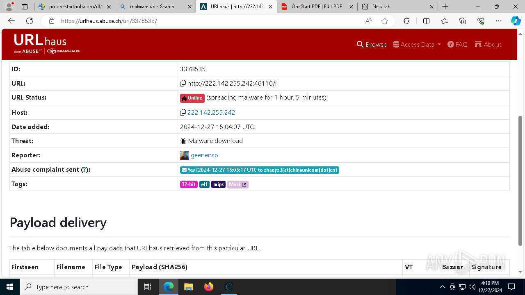View site information lock icon

point(51,21)
